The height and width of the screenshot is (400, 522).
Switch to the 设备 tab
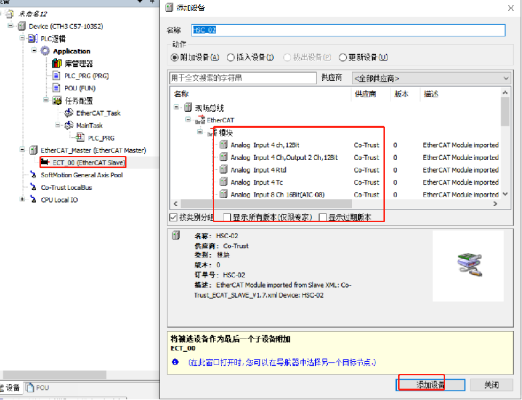pyautogui.click(x=11, y=388)
